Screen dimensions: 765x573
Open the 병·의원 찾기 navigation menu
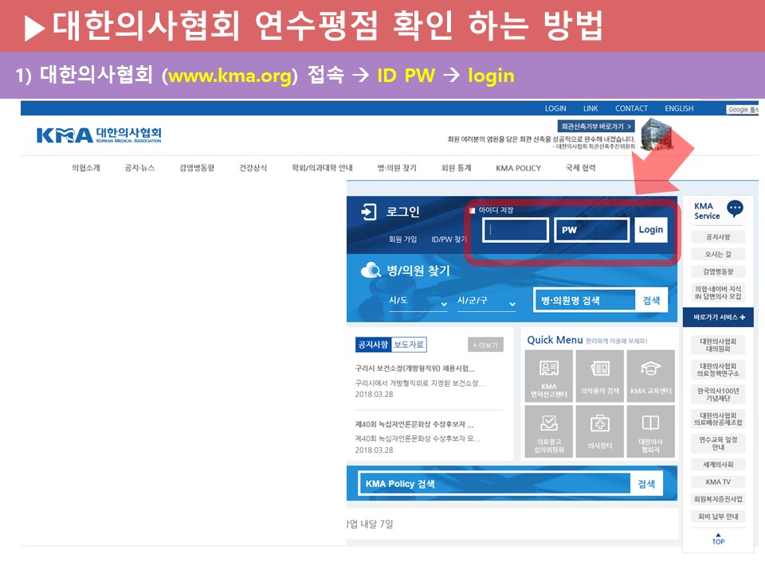[x=396, y=168]
